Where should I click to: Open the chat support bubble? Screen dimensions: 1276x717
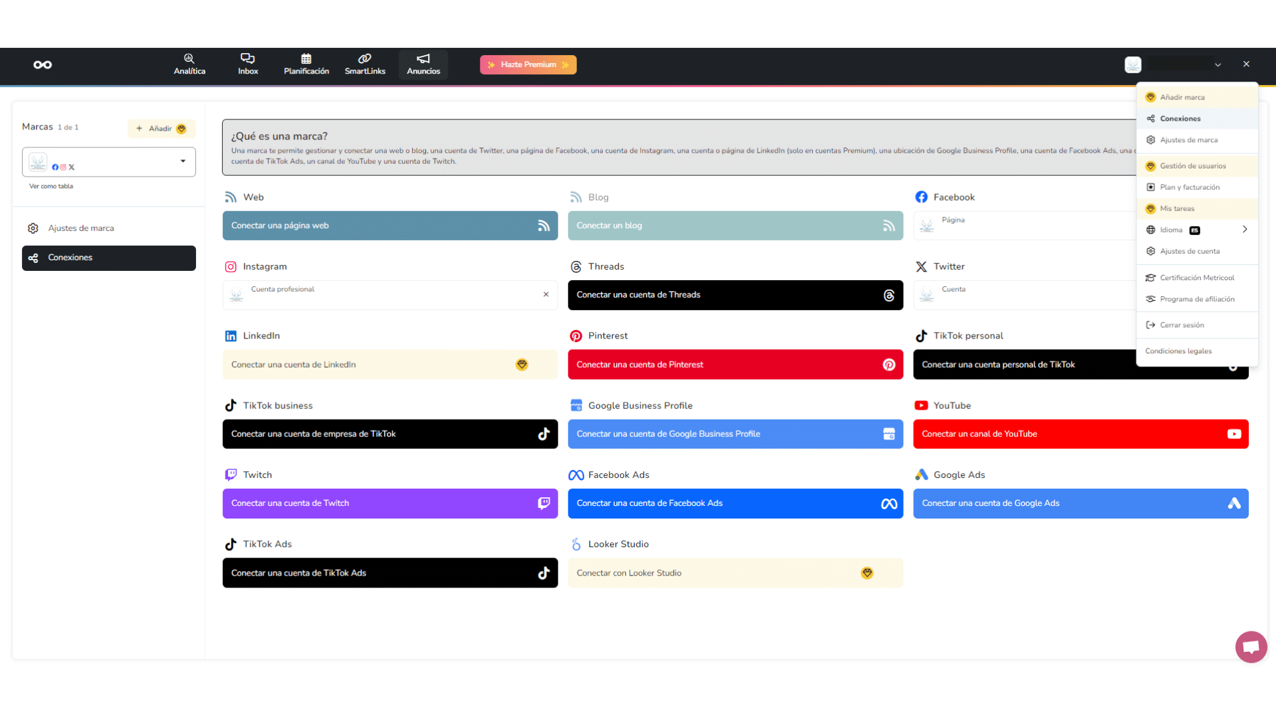[x=1251, y=647]
